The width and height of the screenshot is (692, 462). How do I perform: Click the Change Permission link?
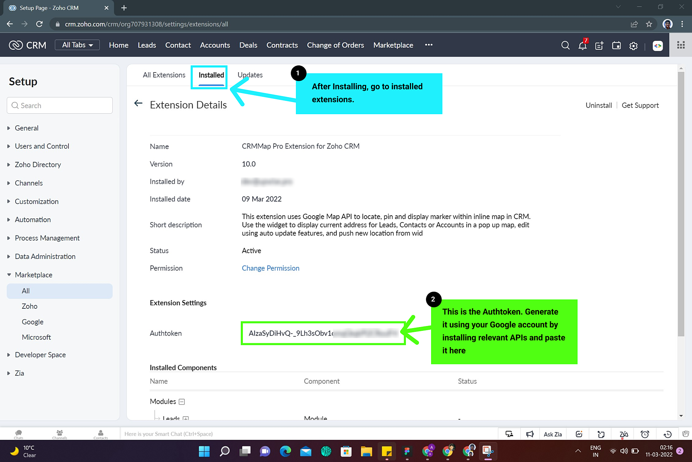coord(270,268)
